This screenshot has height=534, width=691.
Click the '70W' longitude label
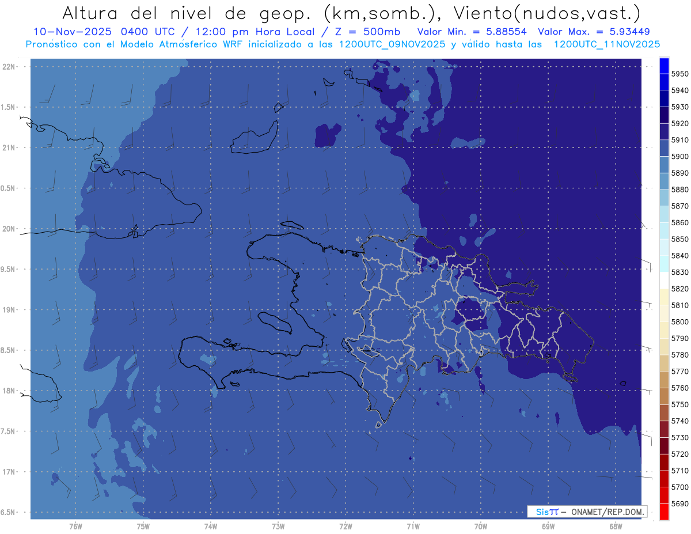coord(481,526)
